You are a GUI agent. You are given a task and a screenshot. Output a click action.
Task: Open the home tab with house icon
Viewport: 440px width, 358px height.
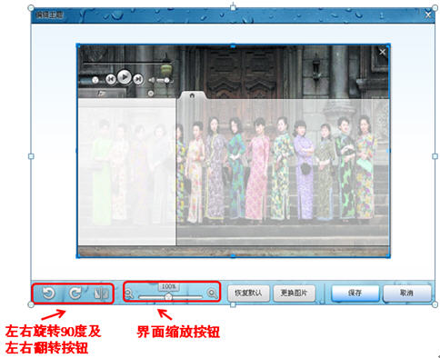(192, 95)
